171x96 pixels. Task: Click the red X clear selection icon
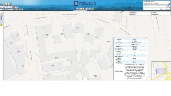tap(13, 7)
